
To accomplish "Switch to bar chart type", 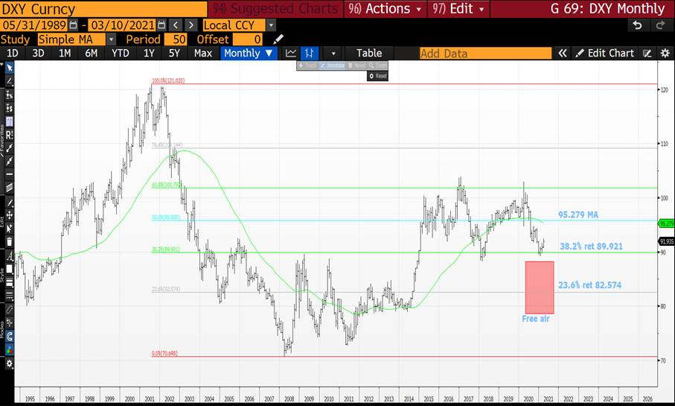I will pos(309,54).
